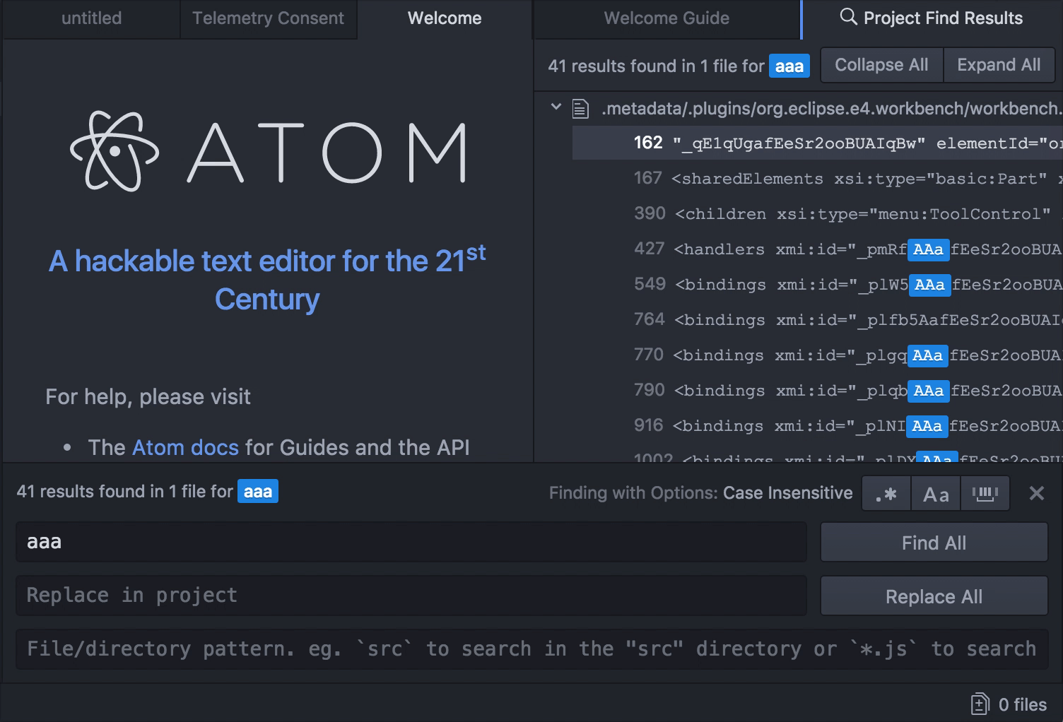Viewport: 1063px width, 722px height.
Task: Click the Atom logo graphic
Action: pos(113,150)
